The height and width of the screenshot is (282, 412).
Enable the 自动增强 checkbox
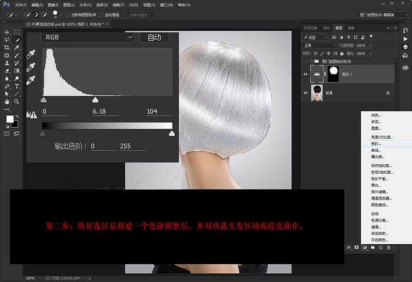101,14
